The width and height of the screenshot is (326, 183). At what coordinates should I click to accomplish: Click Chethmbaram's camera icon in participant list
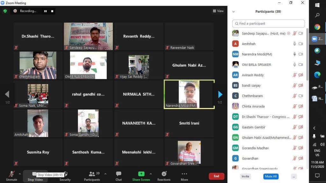pos(301,96)
